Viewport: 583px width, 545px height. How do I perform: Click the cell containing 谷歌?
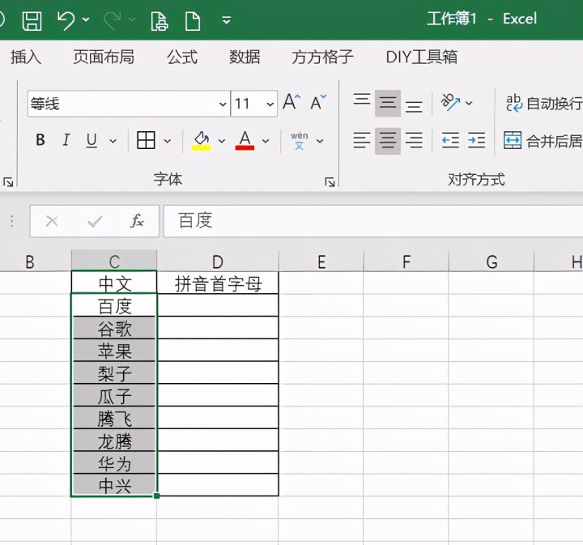tap(114, 328)
